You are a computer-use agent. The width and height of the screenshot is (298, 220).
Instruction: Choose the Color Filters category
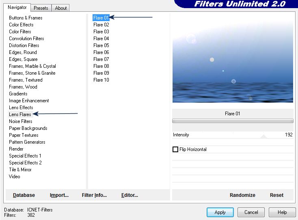20,32
